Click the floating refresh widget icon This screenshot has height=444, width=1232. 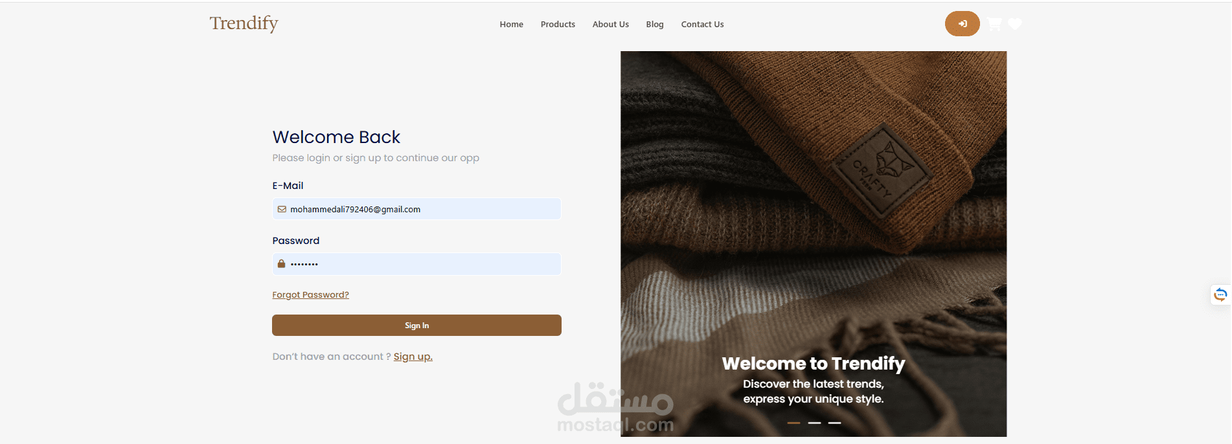pyautogui.click(x=1220, y=294)
